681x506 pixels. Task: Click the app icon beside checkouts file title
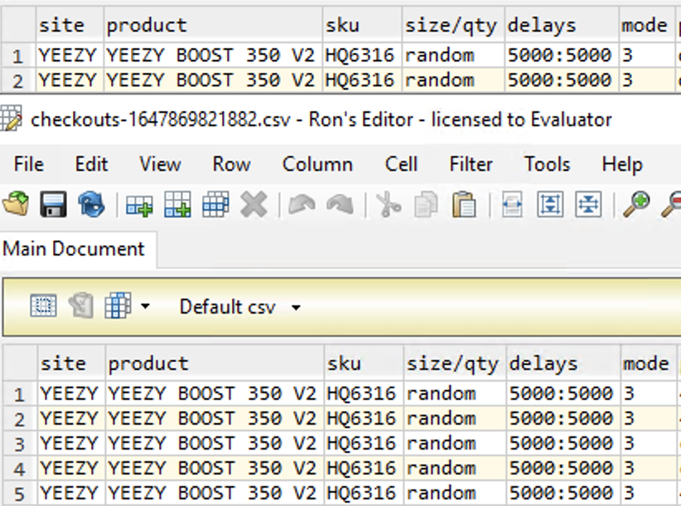11,119
